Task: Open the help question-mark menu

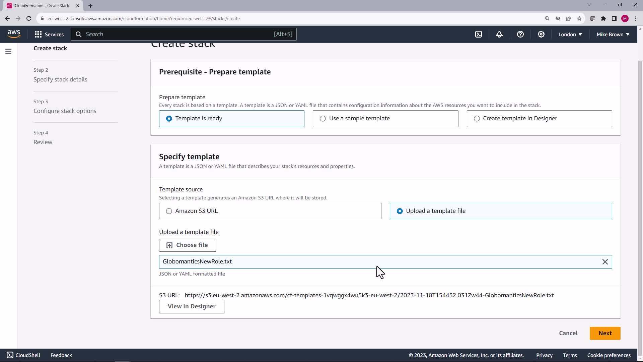Action: pos(520,34)
